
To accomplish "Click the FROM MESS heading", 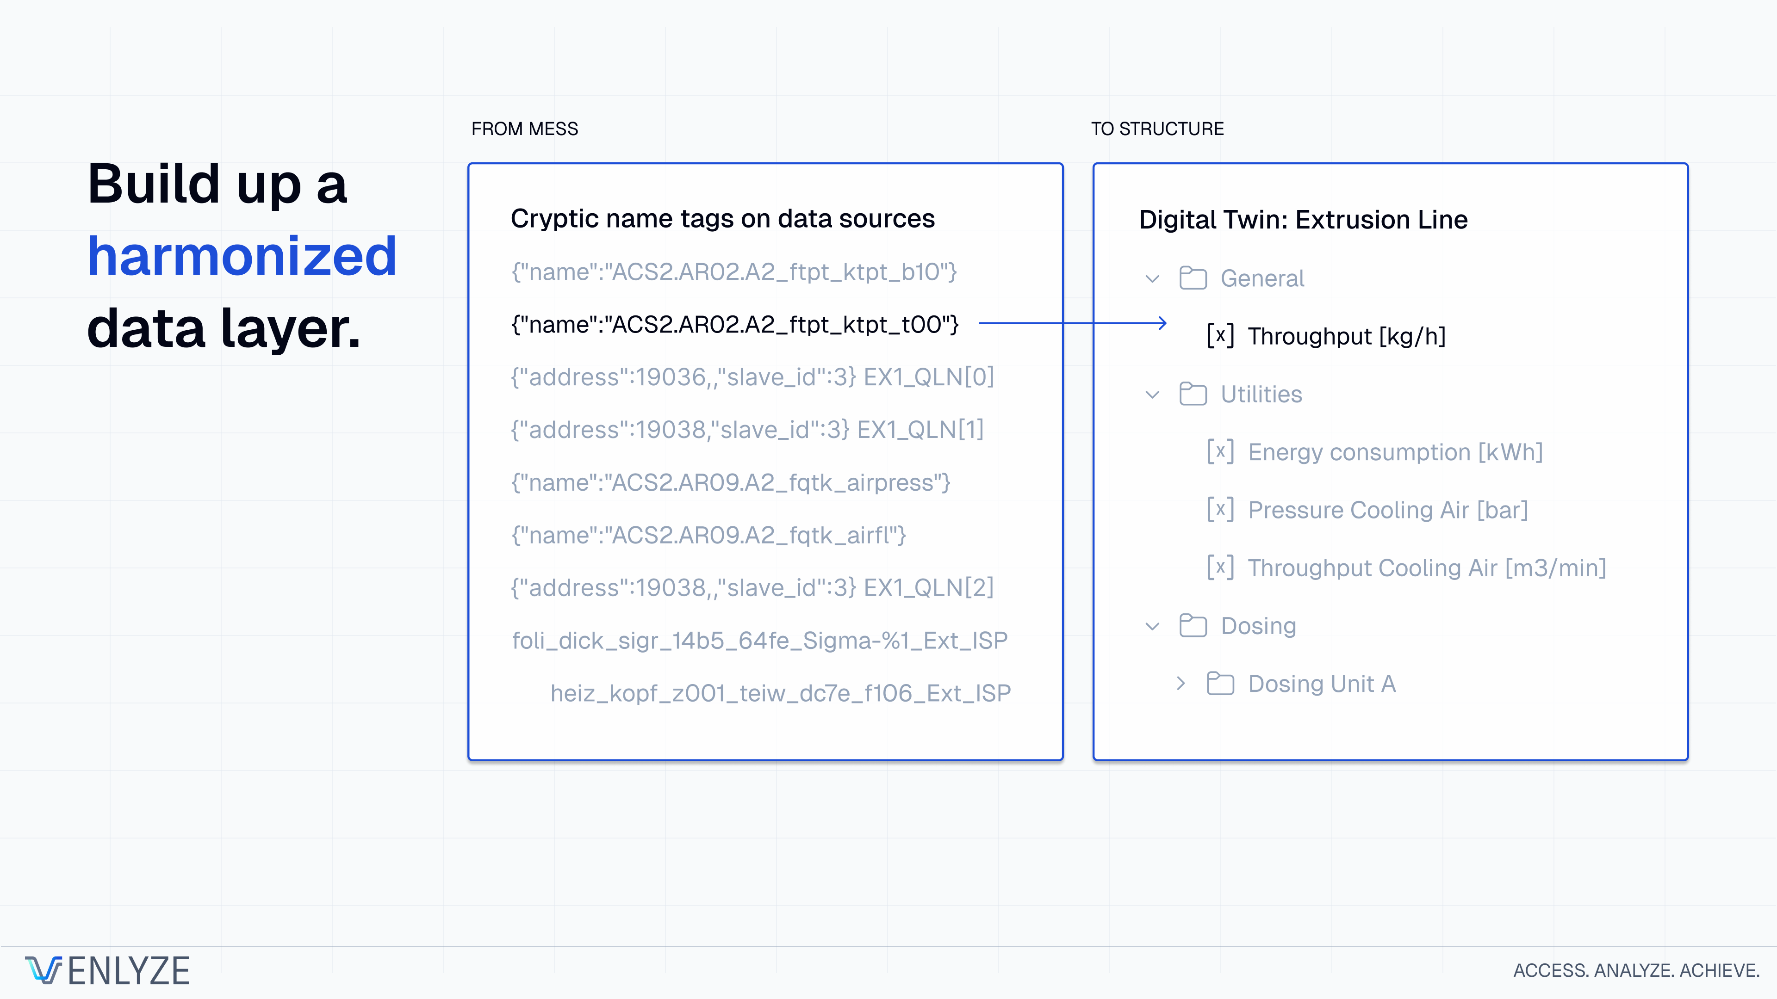I will click(524, 129).
